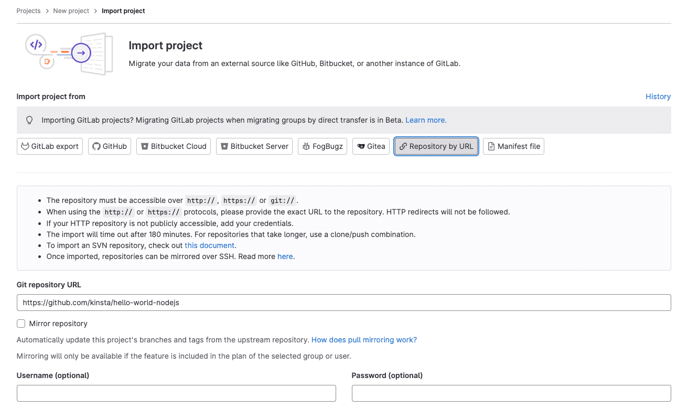Follow the "here" link about SSH mirroring
Screen dimensions: 688x409
285,256
